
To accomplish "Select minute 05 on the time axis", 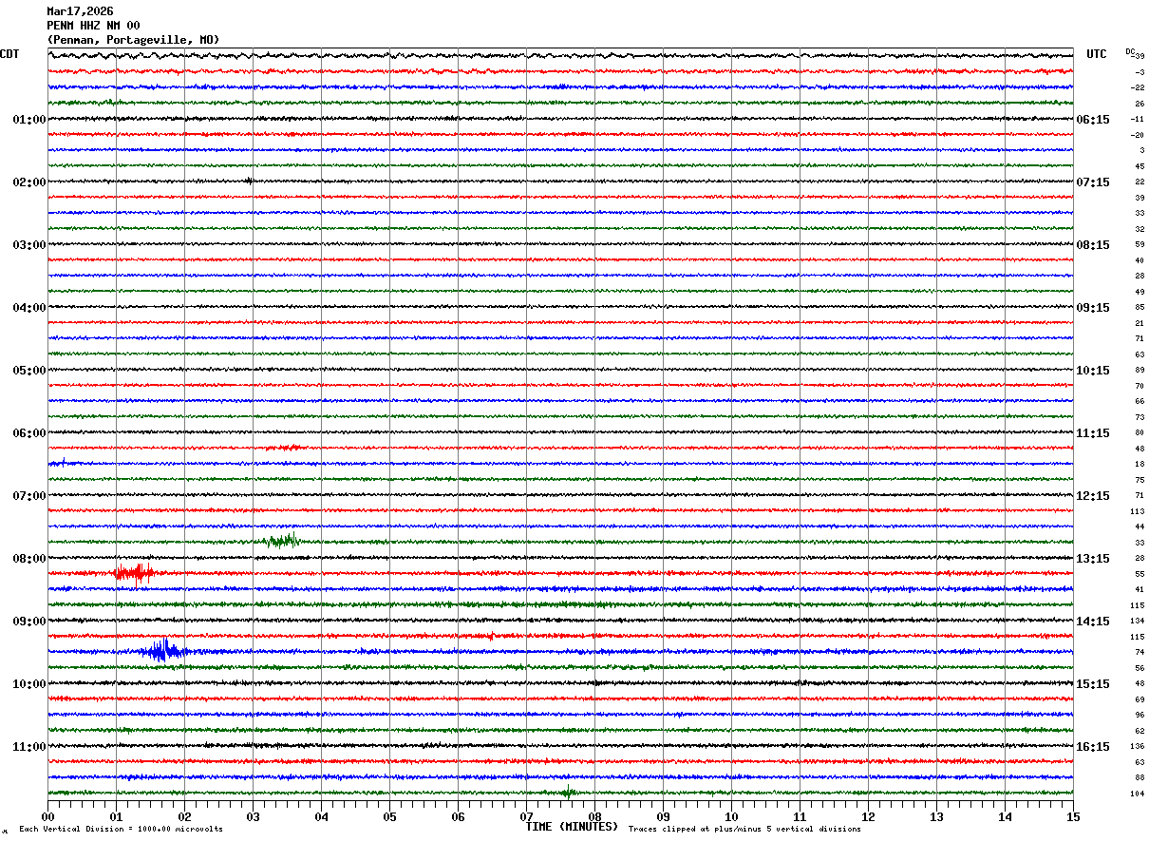I will point(389,816).
